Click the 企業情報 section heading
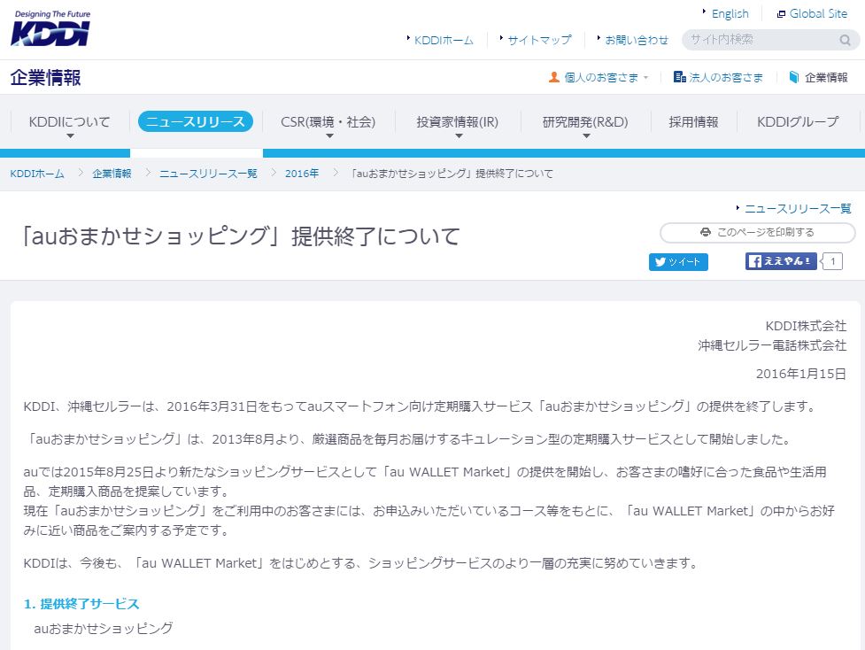The image size is (865, 650). [46, 78]
